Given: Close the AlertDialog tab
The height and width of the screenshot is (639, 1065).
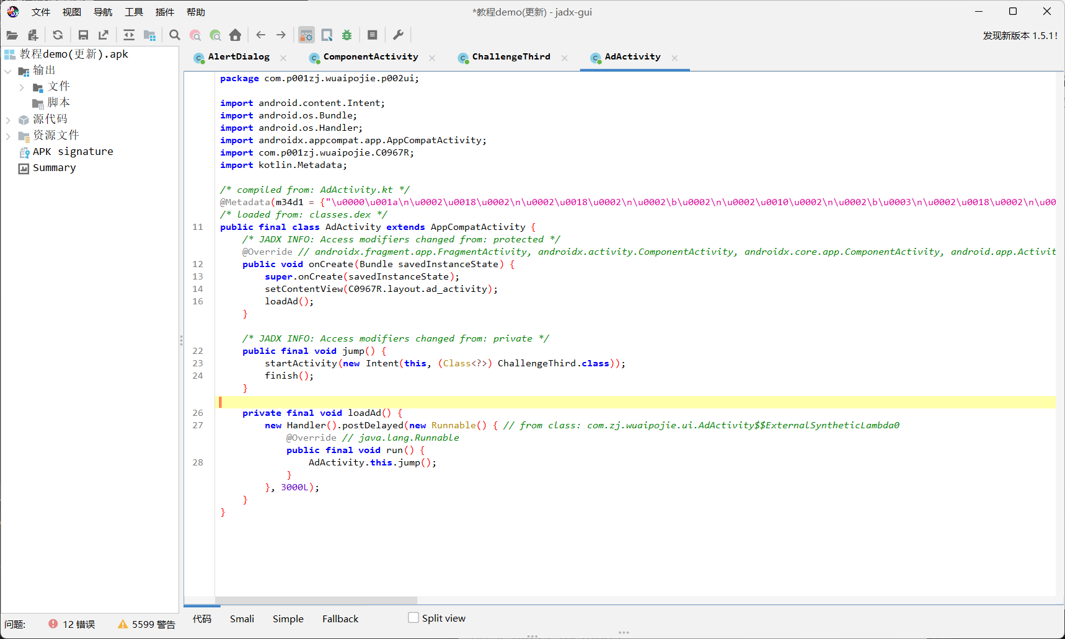Looking at the screenshot, I should tap(283, 58).
